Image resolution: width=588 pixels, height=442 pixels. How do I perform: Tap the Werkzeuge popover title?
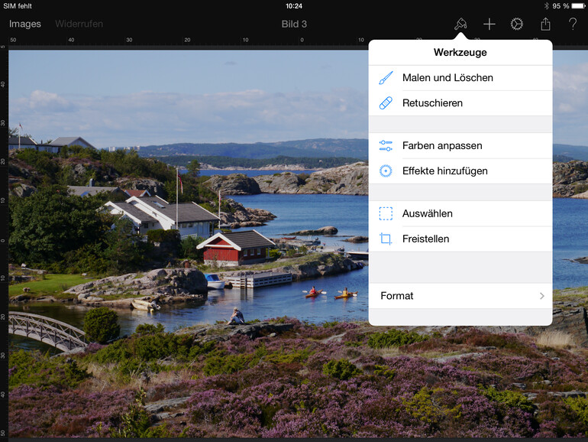point(460,52)
